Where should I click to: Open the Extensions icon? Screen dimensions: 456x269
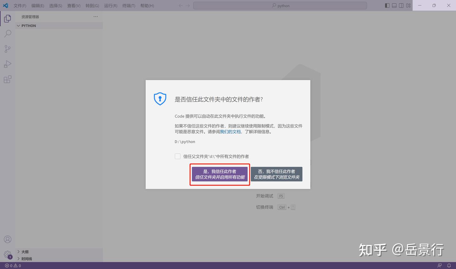(7, 79)
